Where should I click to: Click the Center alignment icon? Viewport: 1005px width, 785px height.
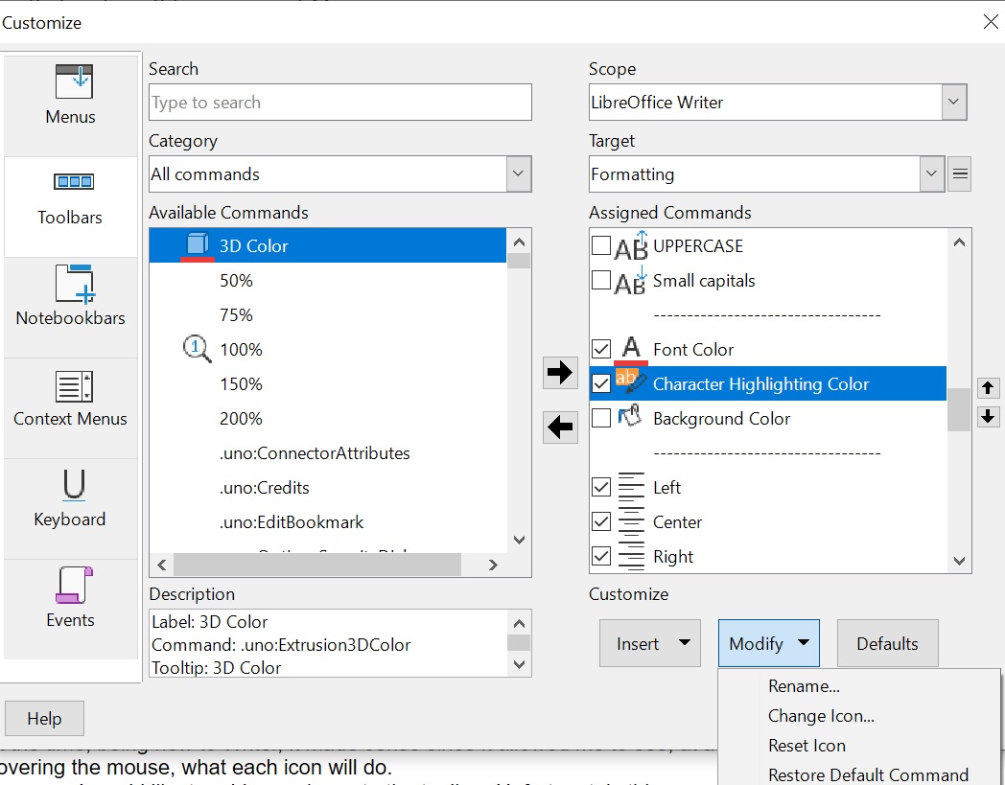(x=631, y=521)
